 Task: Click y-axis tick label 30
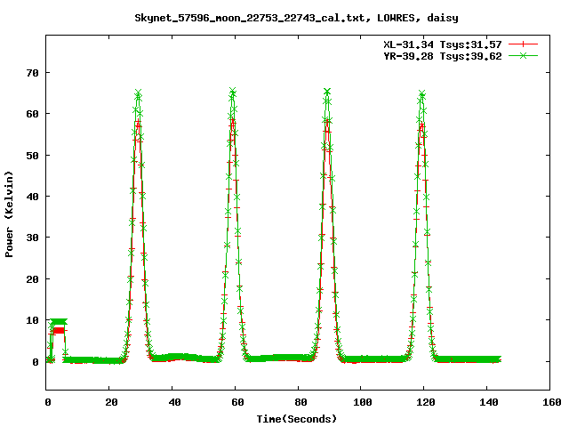tap(32, 238)
